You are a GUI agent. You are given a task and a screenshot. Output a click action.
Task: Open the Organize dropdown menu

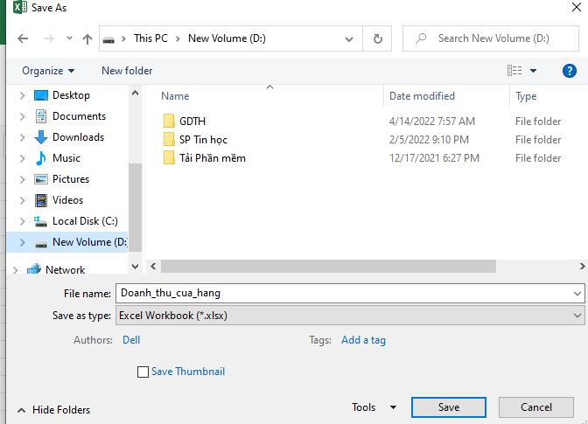[x=48, y=71]
